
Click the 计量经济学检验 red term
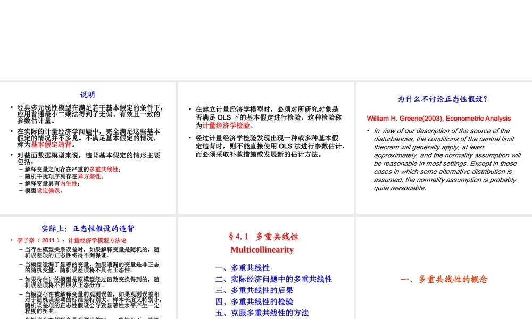click(x=226, y=126)
